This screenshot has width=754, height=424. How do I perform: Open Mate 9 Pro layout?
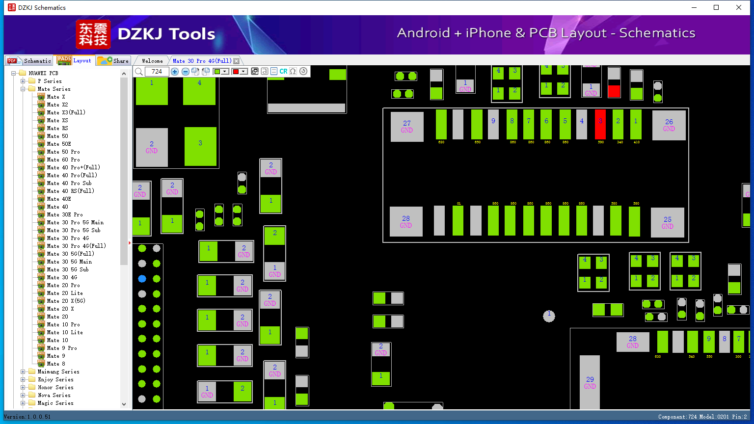click(62, 348)
